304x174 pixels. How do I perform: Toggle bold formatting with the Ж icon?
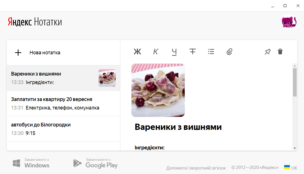137,52
